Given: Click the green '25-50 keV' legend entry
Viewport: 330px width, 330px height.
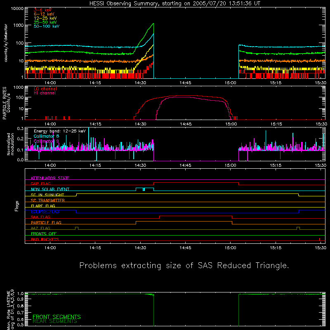Looking at the screenshot, I should click(45, 22).
